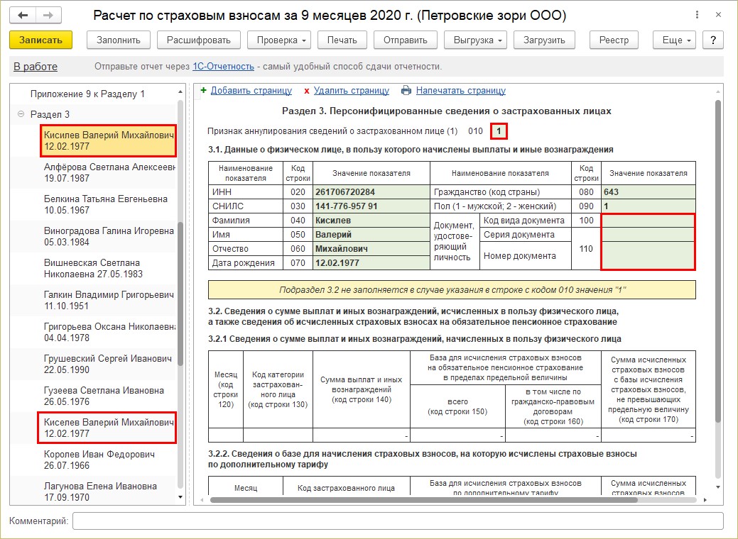
Task: Click the СНИЛС value field
Action: point(371,206)
